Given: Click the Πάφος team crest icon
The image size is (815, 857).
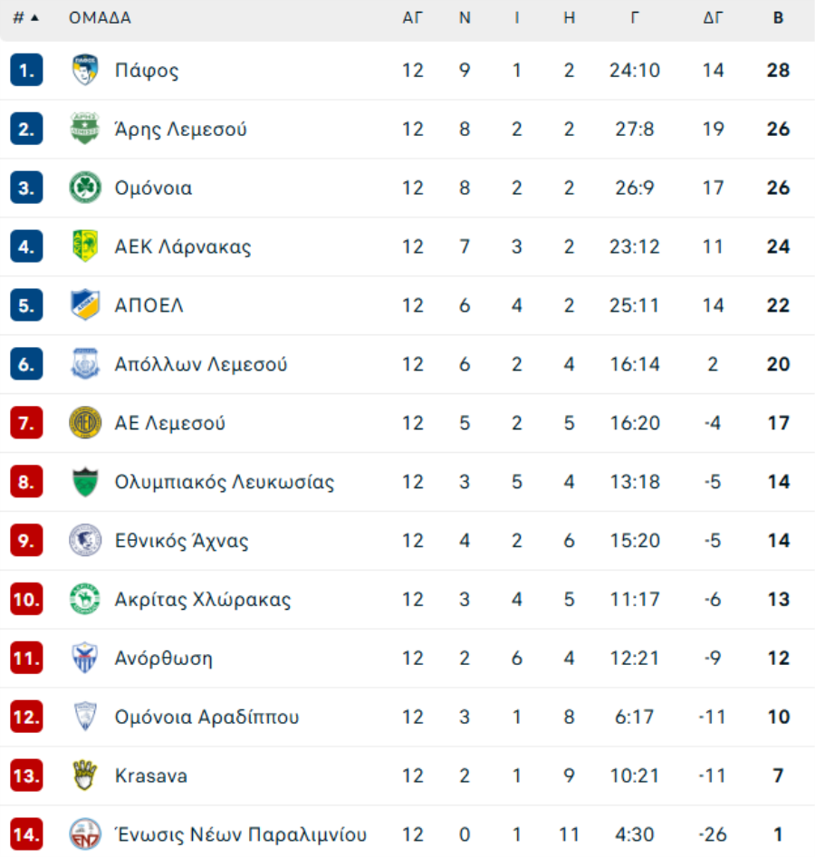Looking at the screenshot, I should click(x=85, y=71).
